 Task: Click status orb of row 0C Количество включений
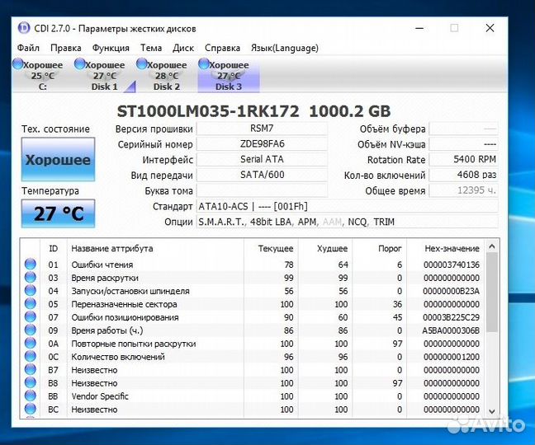30,357
